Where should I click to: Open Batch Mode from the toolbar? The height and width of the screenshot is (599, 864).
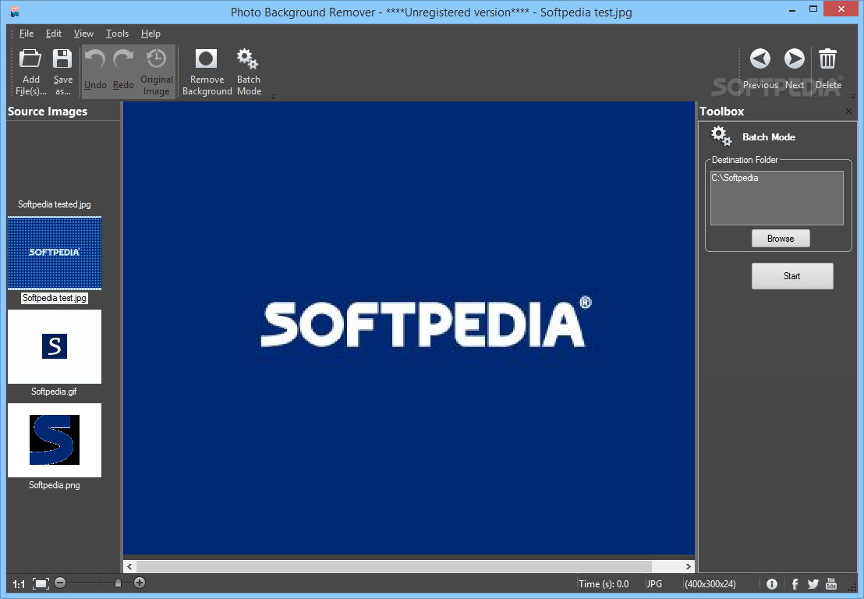249,73
